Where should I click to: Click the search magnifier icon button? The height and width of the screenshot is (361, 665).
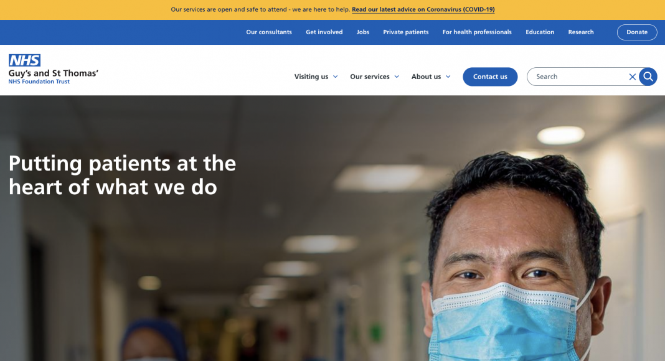[x=648, y=77]
